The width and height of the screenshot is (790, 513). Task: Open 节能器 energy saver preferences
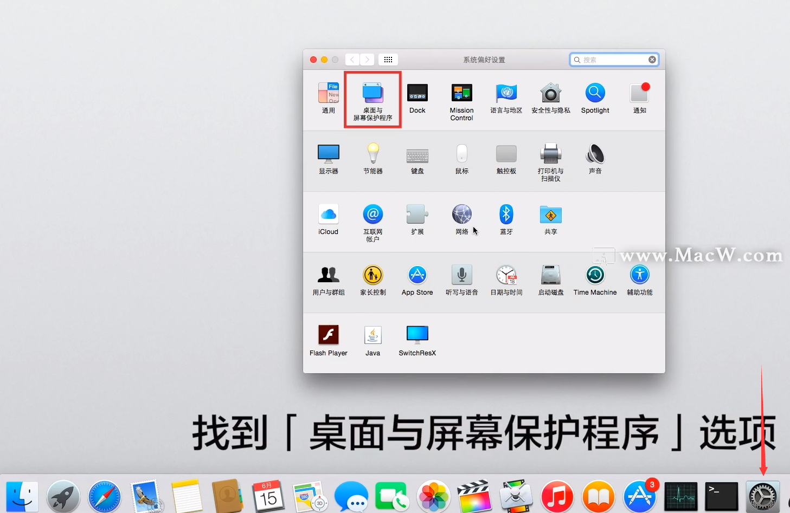373,158
